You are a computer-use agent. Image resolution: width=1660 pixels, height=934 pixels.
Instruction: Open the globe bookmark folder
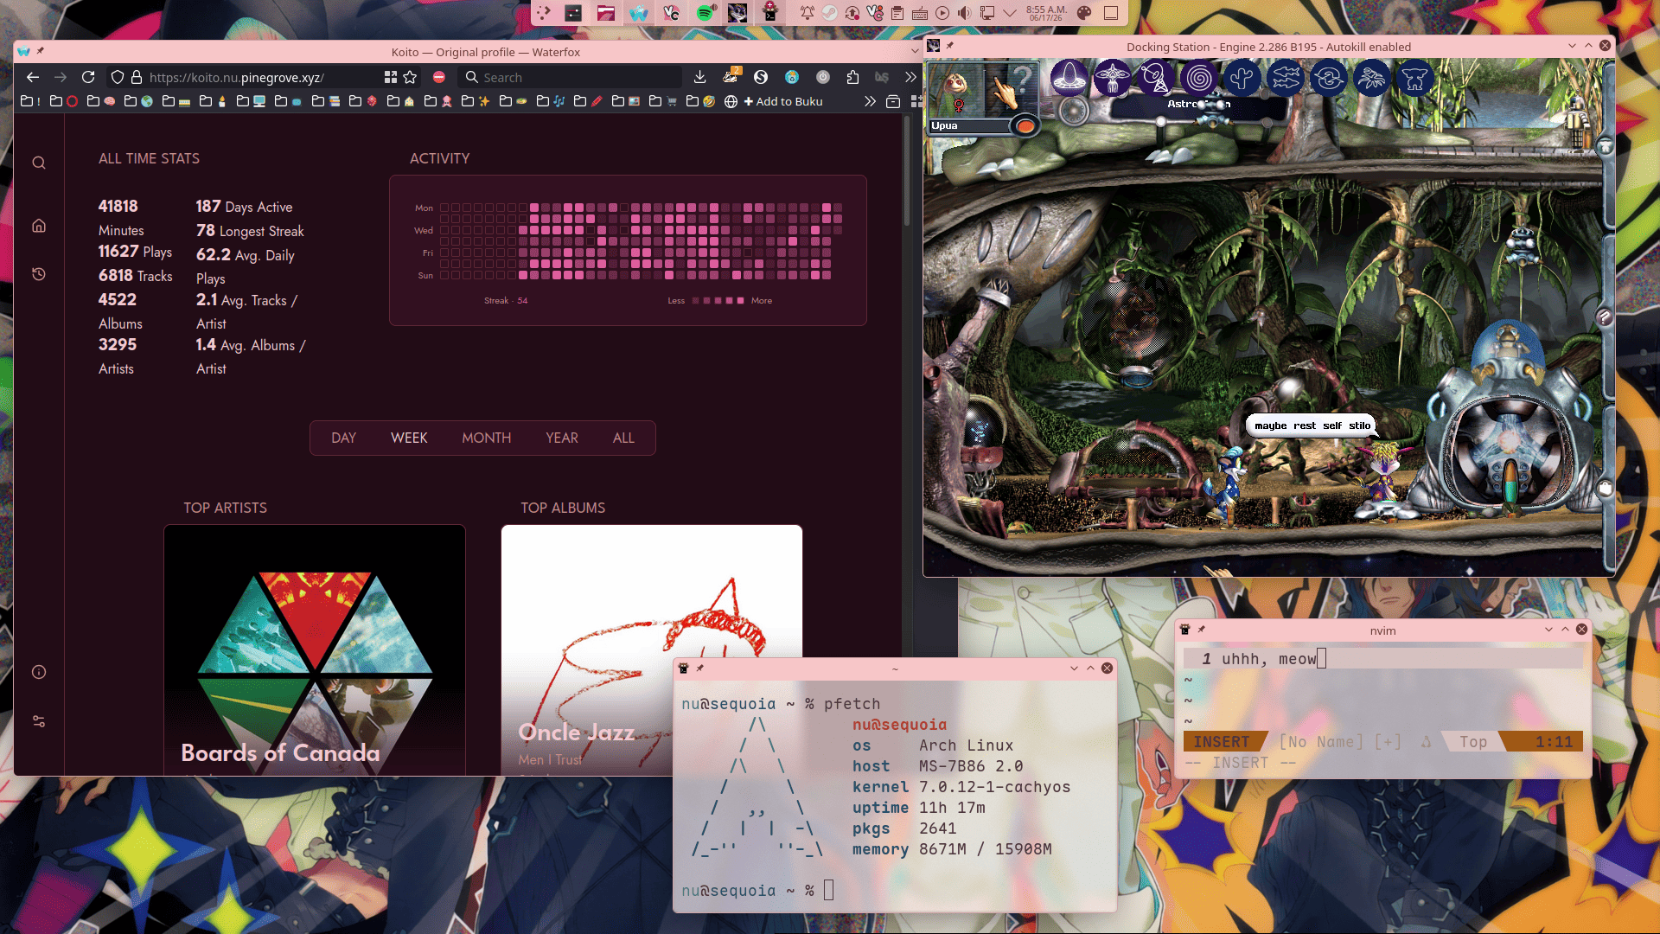tap(138, 101)
